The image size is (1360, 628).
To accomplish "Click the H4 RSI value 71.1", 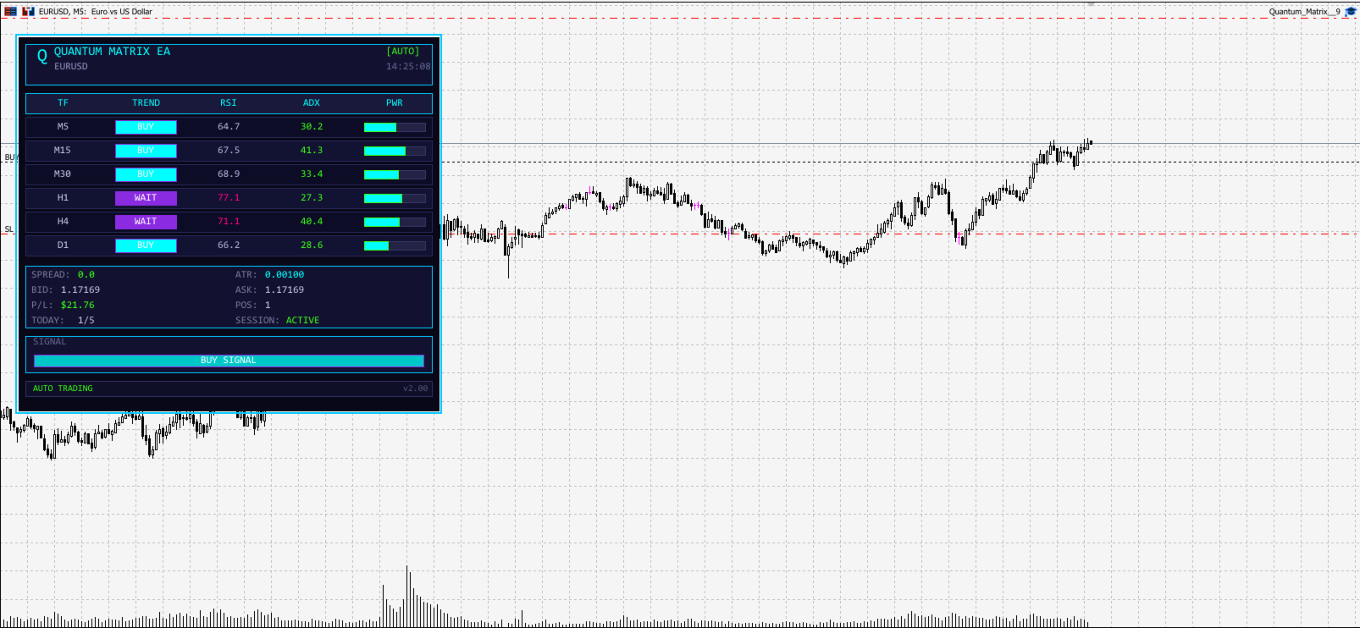I will tap(229, 222).
